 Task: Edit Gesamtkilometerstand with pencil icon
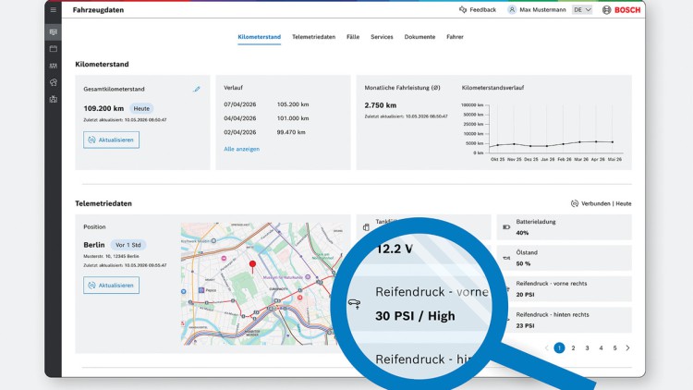pos(197,89)
